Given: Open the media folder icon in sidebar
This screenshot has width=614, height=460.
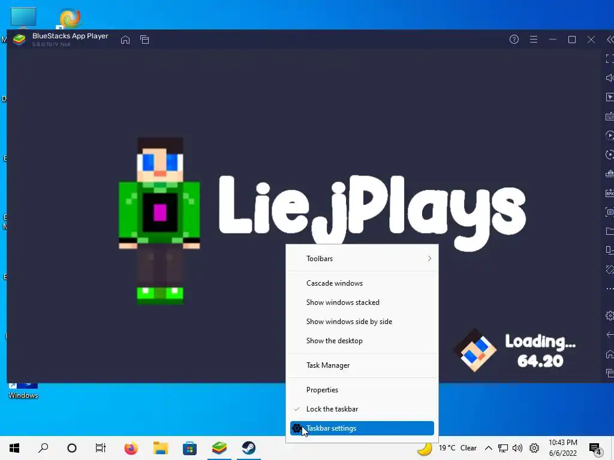Looking at the screenshot, I should tap(610, 231).
